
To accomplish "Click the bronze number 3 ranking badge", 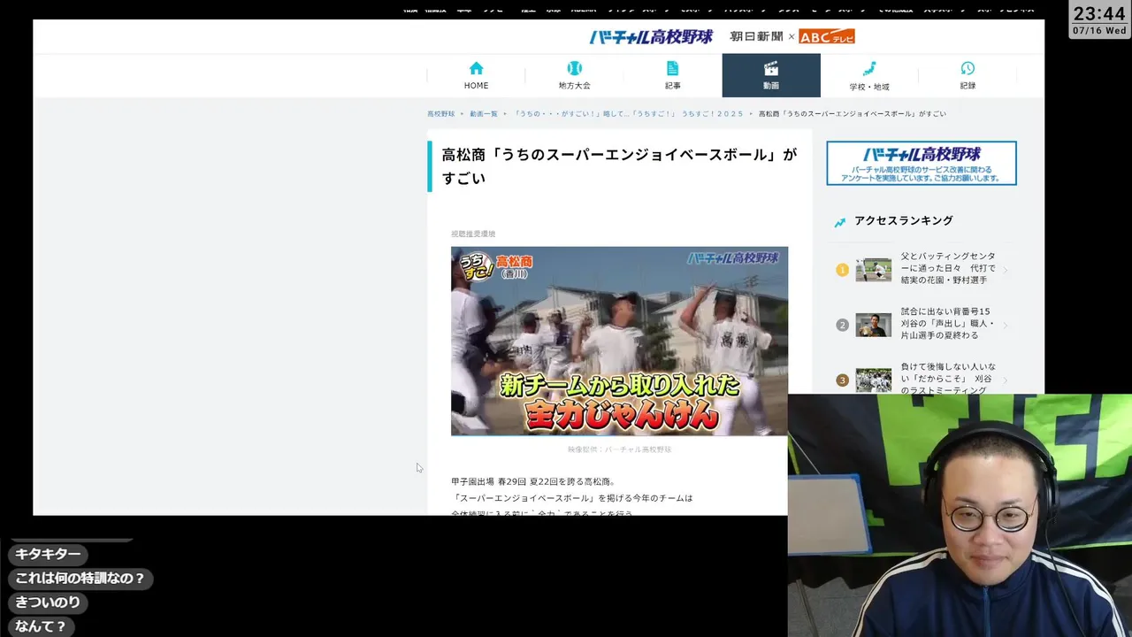I will pyautogui.click(x=842, y=380).
